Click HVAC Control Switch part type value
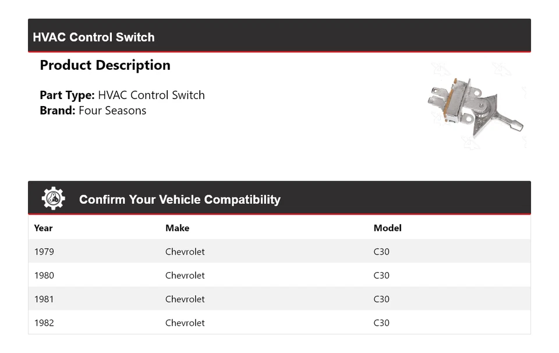 (x=151, y=95)
